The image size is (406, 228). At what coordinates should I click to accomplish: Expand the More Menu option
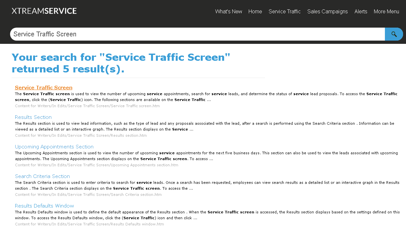click(x=386, y=11)
